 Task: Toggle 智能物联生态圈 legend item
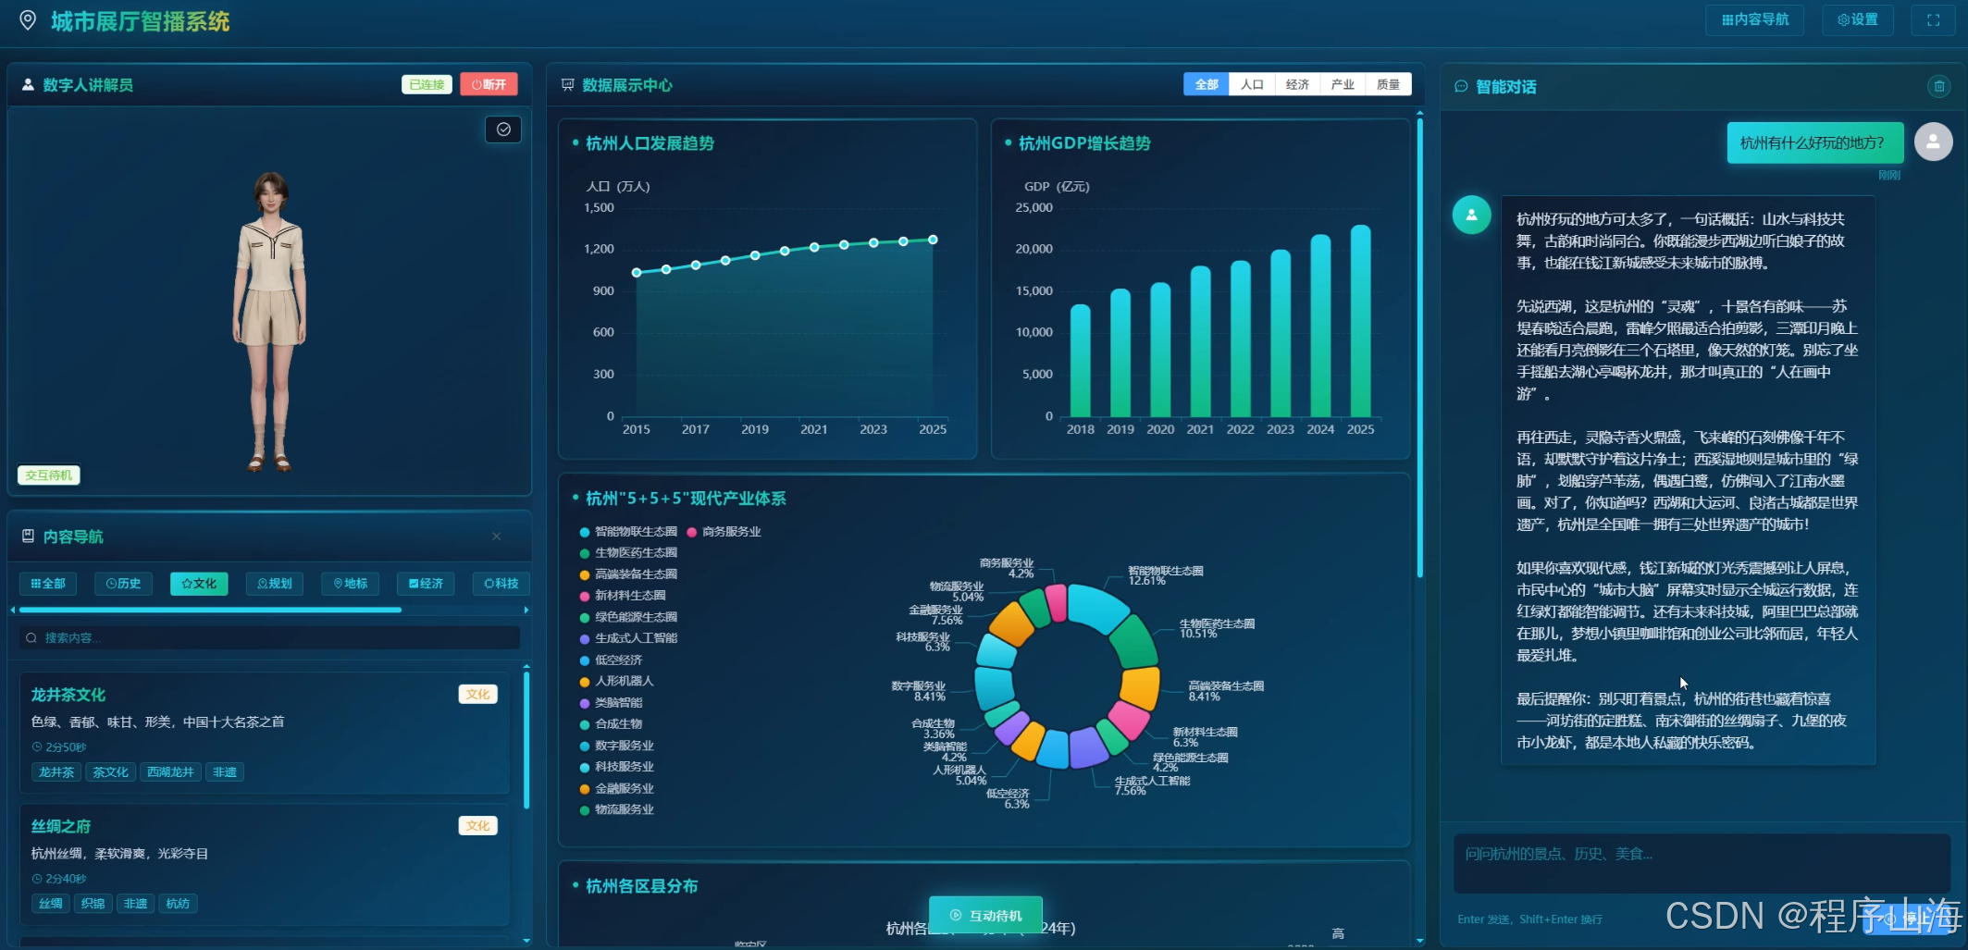[628, 532]
